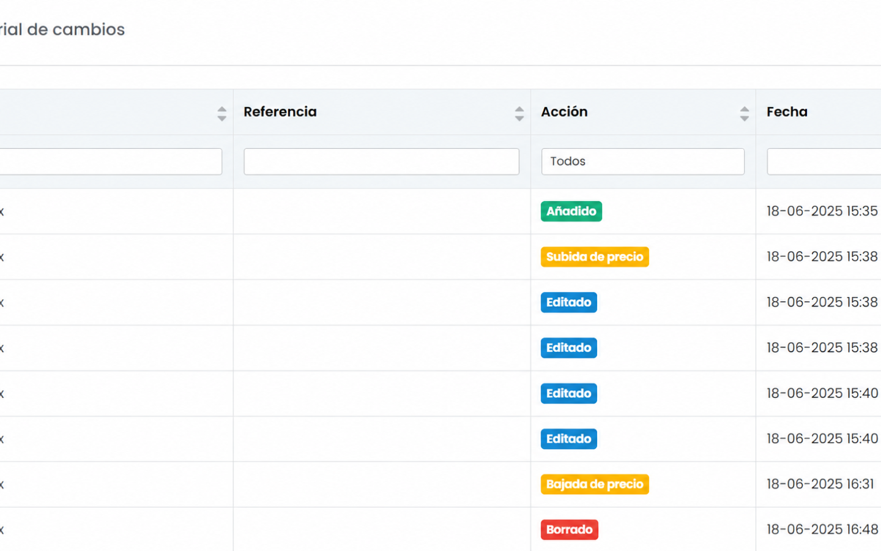Select the red Borrado badge
The width and height of the screenshot is (881, 551).
pyautogui.click(x=570, y=530)
